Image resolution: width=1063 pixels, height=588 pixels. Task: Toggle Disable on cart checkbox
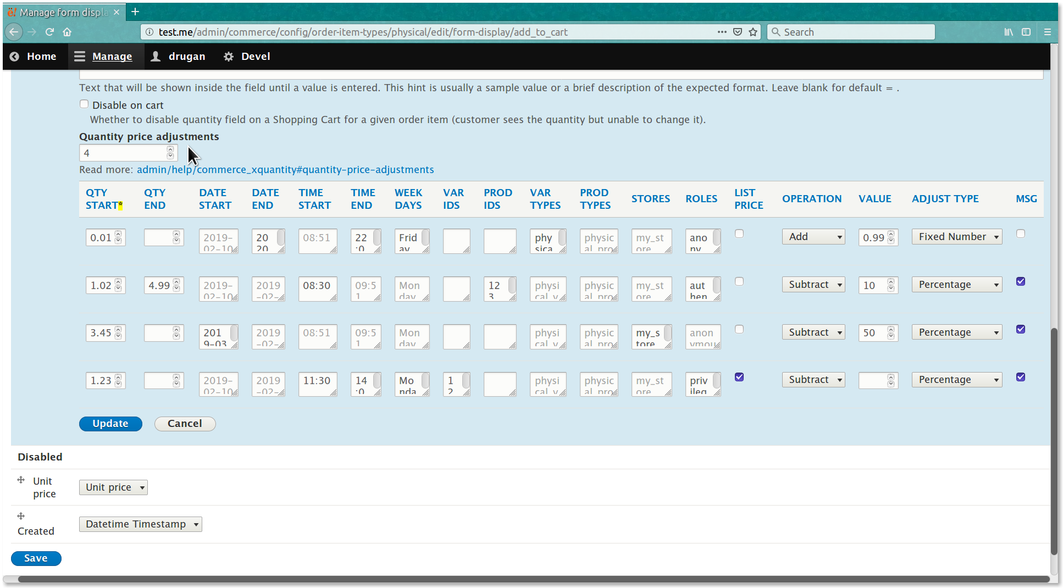pyautogui.click(x=84, y=104)
